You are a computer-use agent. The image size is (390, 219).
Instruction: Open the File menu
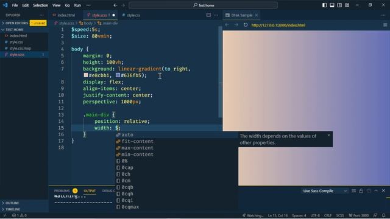15,5
